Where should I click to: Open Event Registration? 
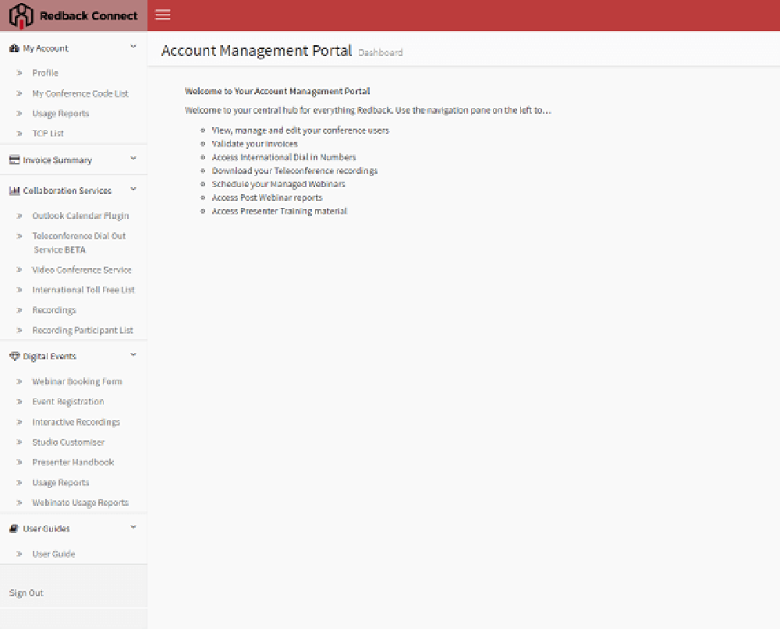coord(68,401)
